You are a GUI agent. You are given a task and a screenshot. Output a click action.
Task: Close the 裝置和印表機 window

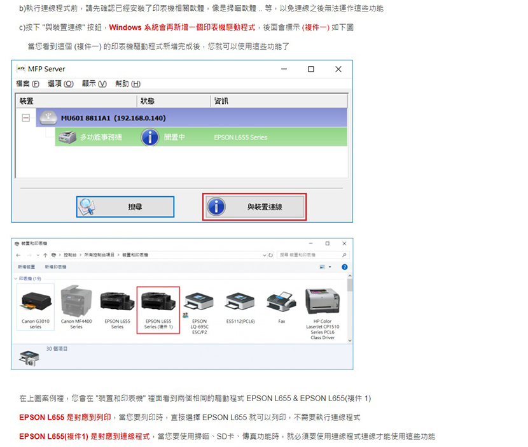pos(344,243)
